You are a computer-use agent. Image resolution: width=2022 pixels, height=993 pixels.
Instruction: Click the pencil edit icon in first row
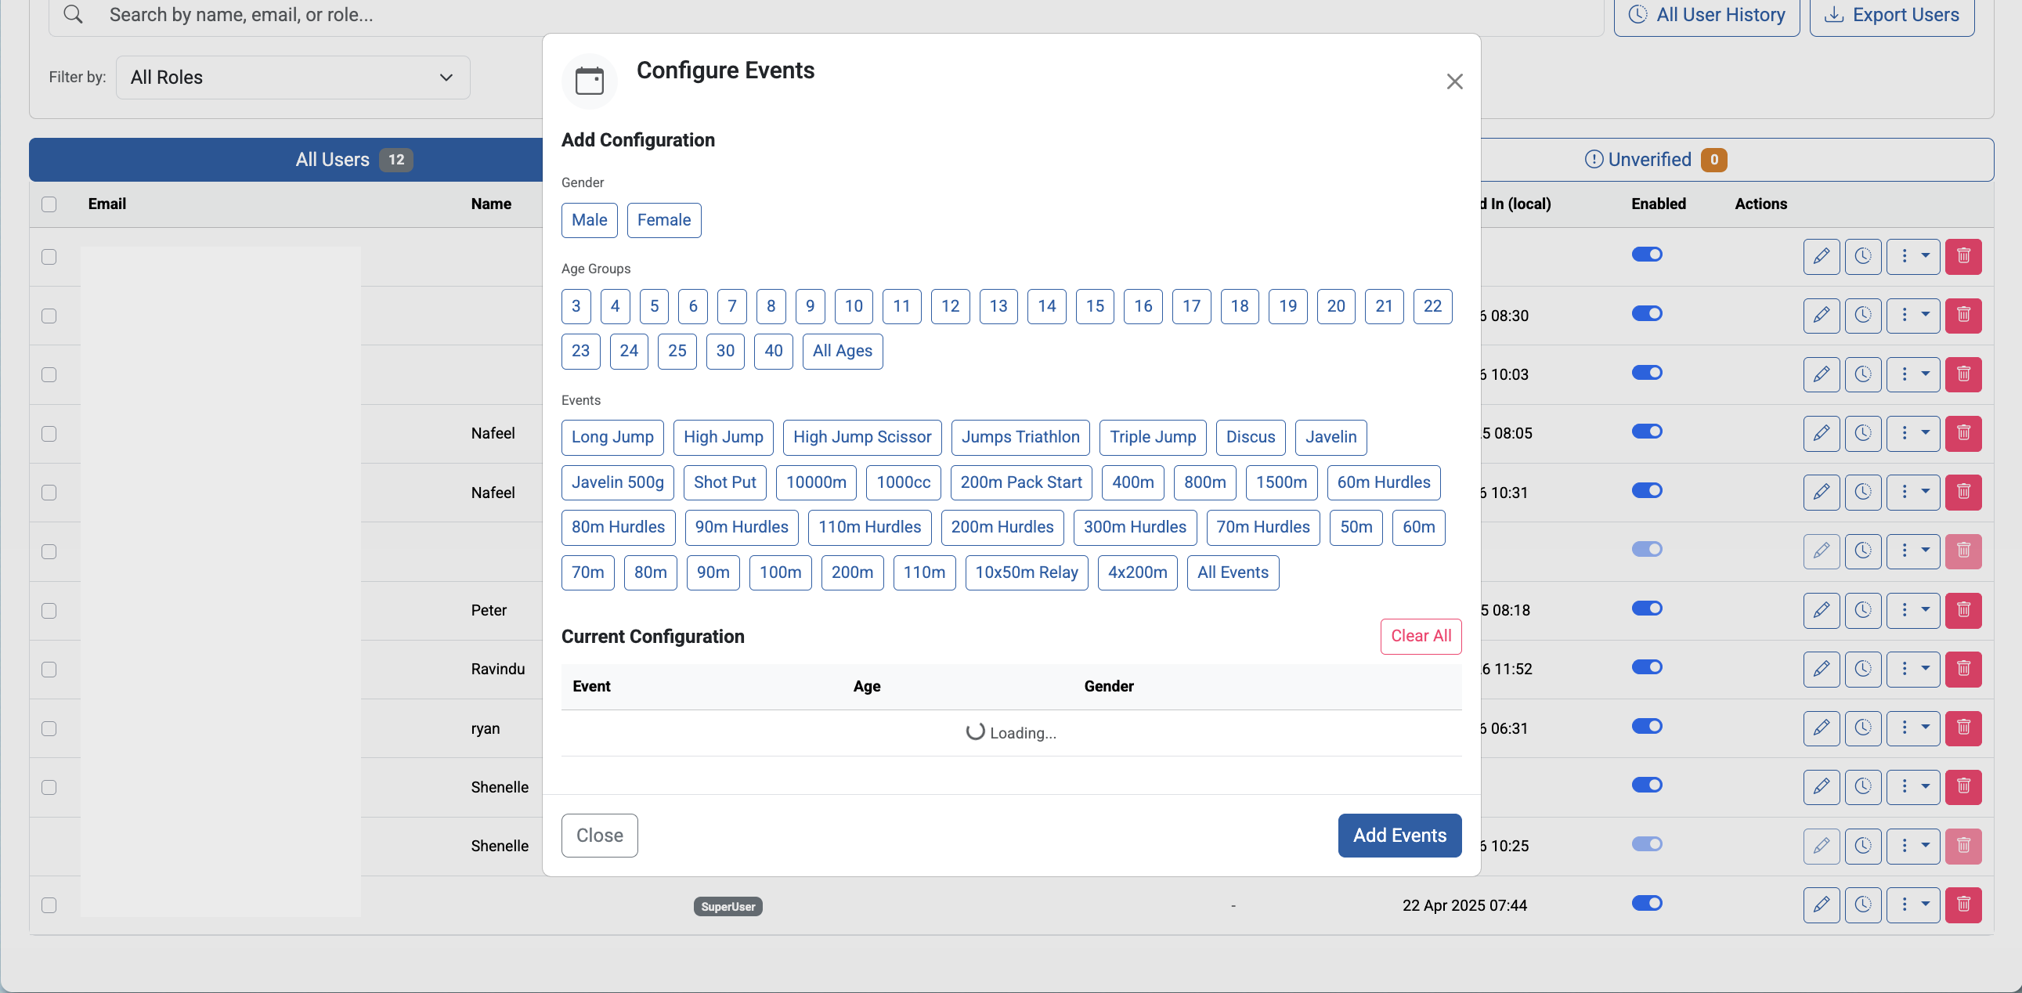point(1821,256)
